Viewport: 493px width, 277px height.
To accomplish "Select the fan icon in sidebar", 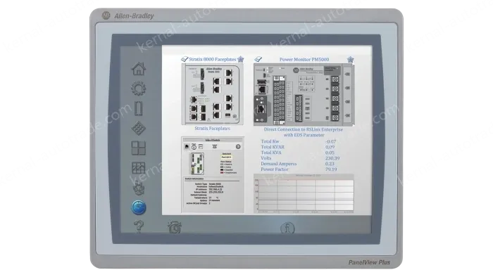I will pyautogui.click(x=138, y=188).
